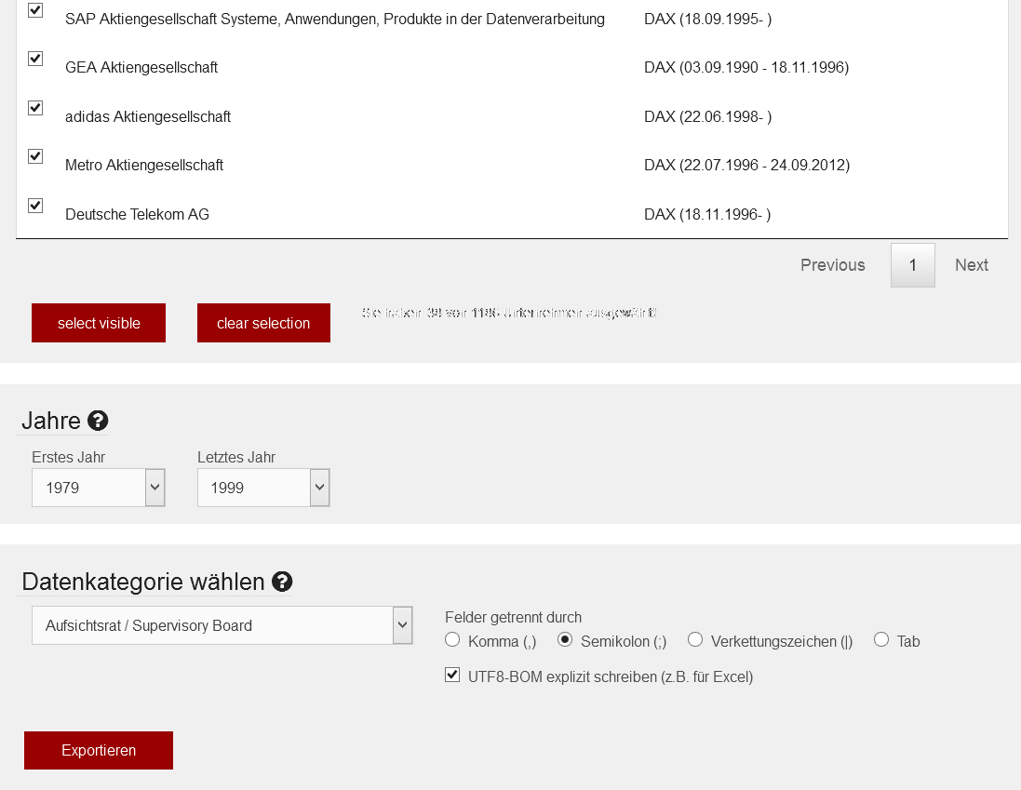Select the Komma (,) separator option
Viewport: 1021px width, 790px height.
click(452, 639)
